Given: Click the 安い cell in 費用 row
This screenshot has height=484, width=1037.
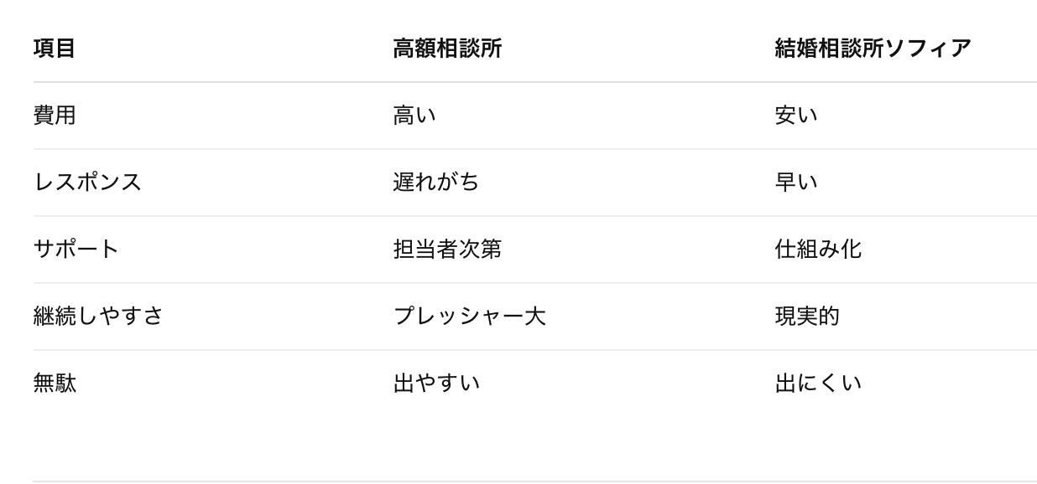Looking at the screenshot, I should tap(796, 116).
